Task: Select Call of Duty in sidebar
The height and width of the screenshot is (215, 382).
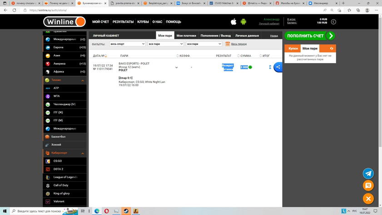Action: tap(65, 185)
